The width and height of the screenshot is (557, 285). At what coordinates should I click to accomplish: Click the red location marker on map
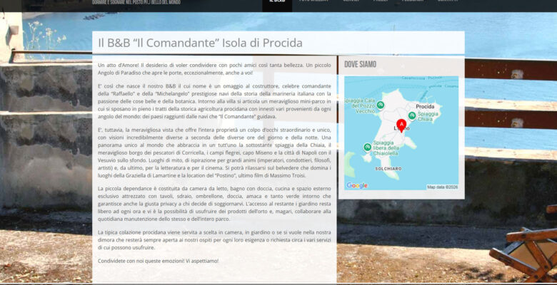[x=401, y=125]
